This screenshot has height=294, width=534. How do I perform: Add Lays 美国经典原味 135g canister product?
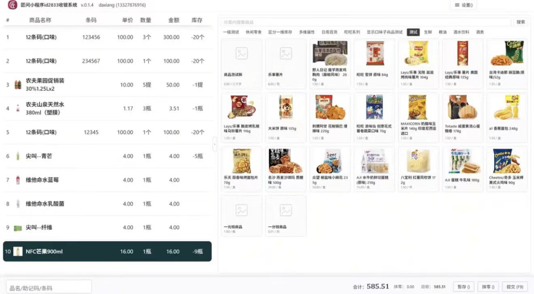462,64
